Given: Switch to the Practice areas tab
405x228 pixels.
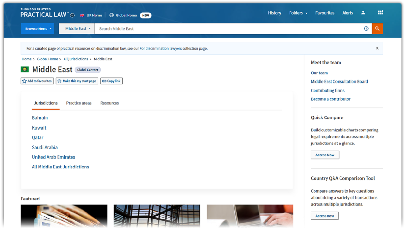Looking at the screenshot, I should (x=79, y=103).
